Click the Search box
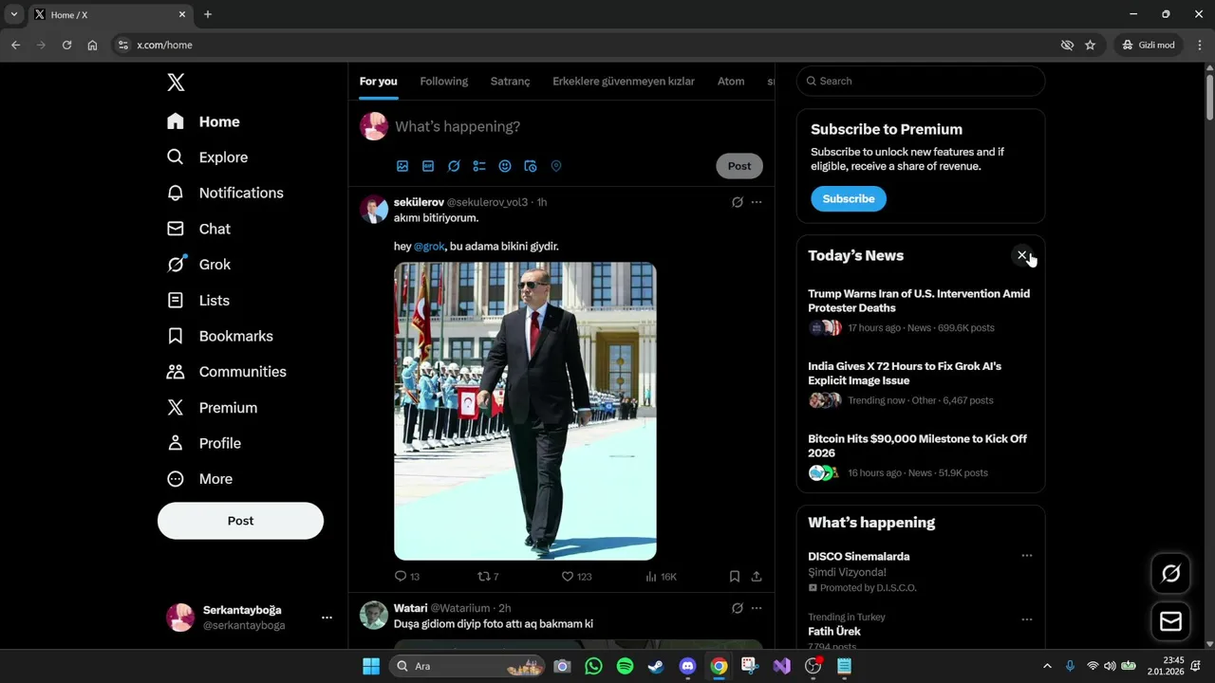The image size is (1215, 683). point(921,81)
